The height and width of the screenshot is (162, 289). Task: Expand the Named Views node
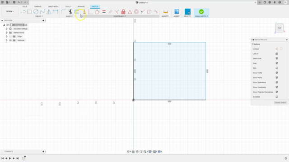pos(7,32)
